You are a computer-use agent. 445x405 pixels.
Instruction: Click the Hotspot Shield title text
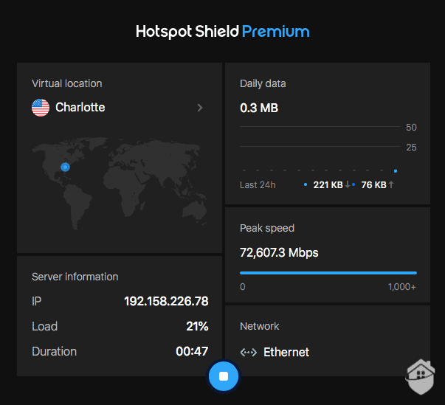coord(187,32)
